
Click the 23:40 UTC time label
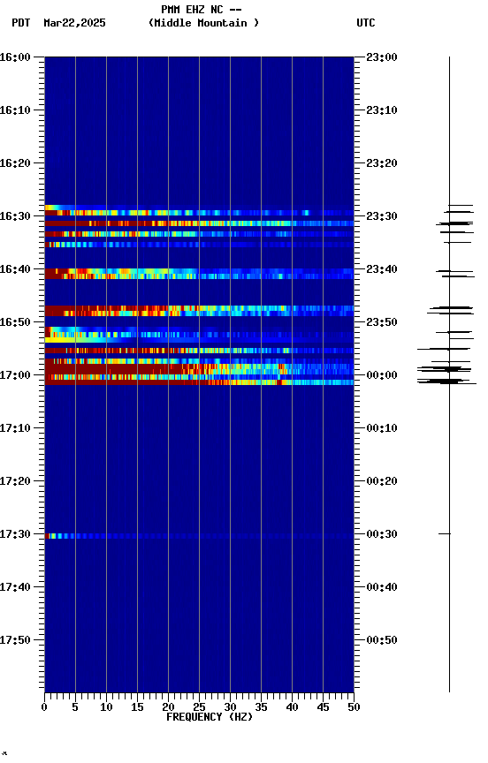382,269
